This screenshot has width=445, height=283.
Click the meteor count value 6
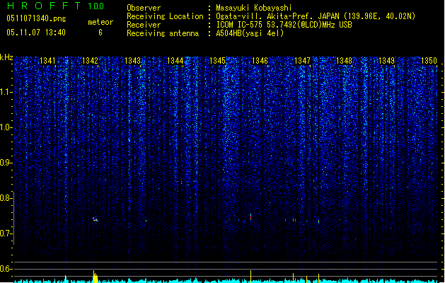[x=100, y=33]
